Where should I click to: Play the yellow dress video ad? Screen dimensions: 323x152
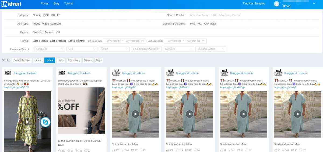click(x=27, y=122)
